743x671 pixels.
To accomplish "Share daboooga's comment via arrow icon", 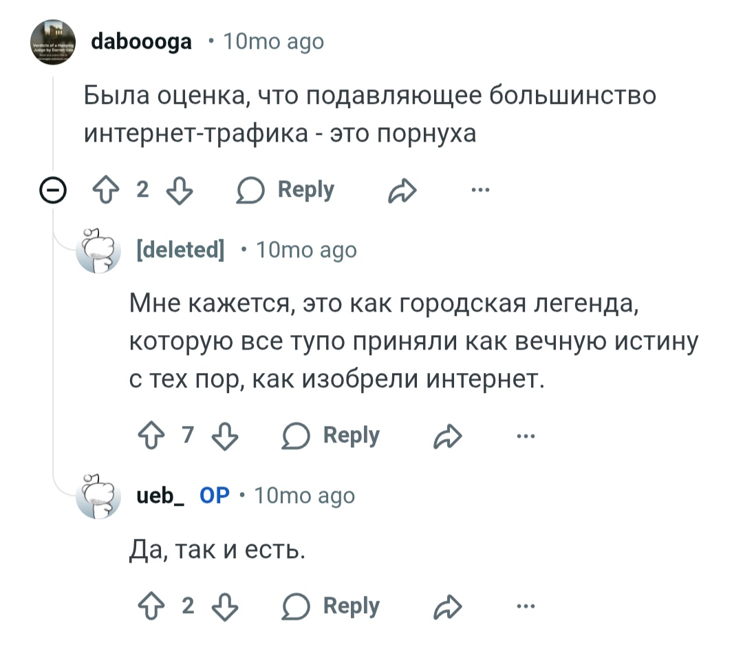I will point(403,190).
